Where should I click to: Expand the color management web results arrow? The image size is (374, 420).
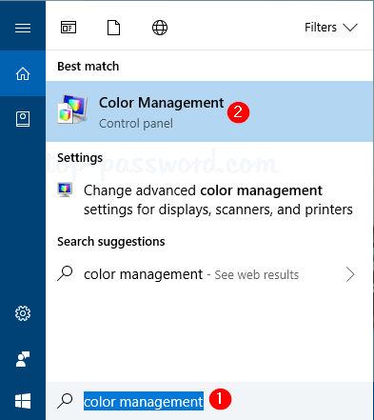click(350, 274)
